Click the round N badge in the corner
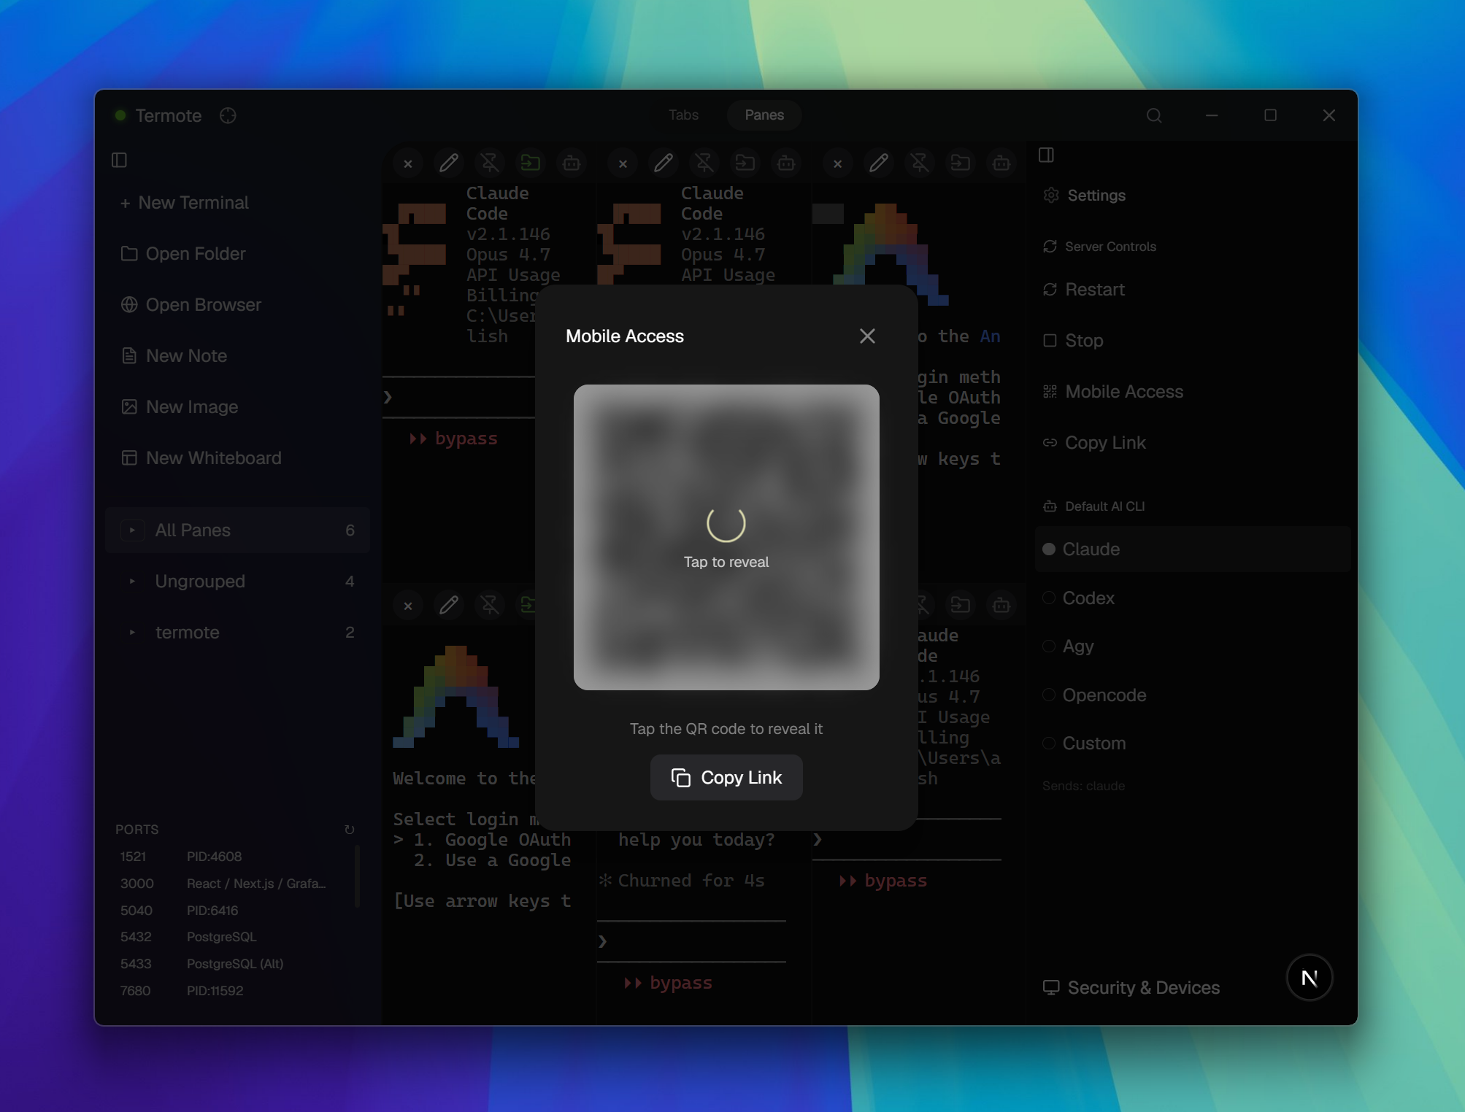 coord(1310,978)
